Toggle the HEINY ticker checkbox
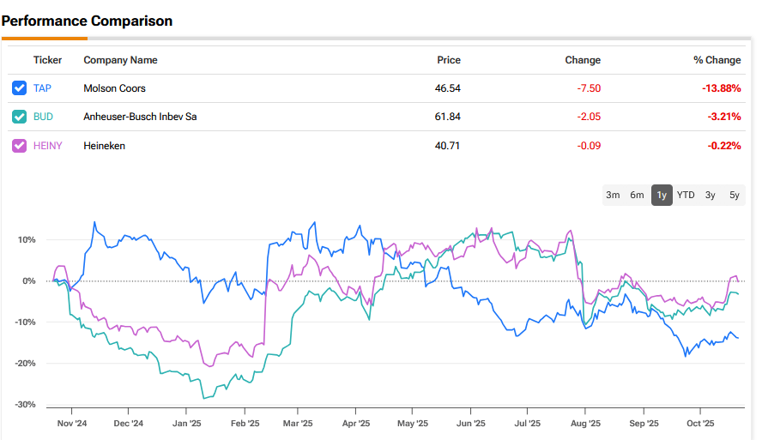This screenshot has width=762, height=440. (19, 146)
